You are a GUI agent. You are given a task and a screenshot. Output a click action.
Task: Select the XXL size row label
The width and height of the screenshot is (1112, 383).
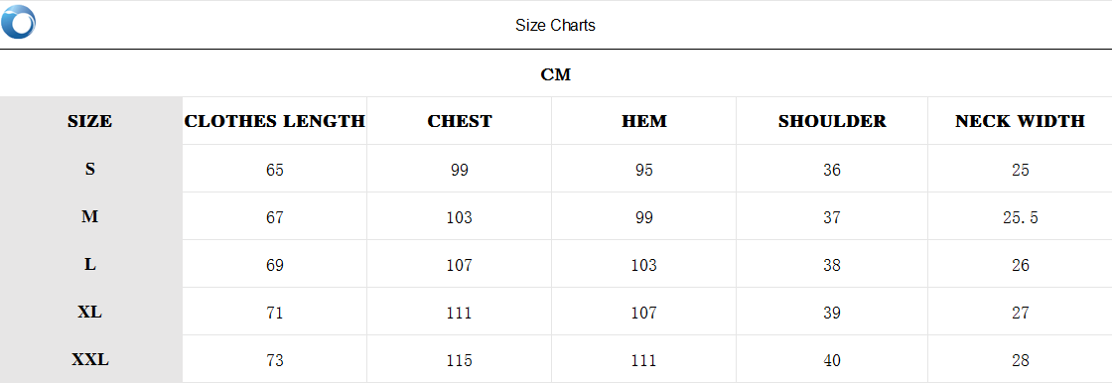click(x=90, y=359)
